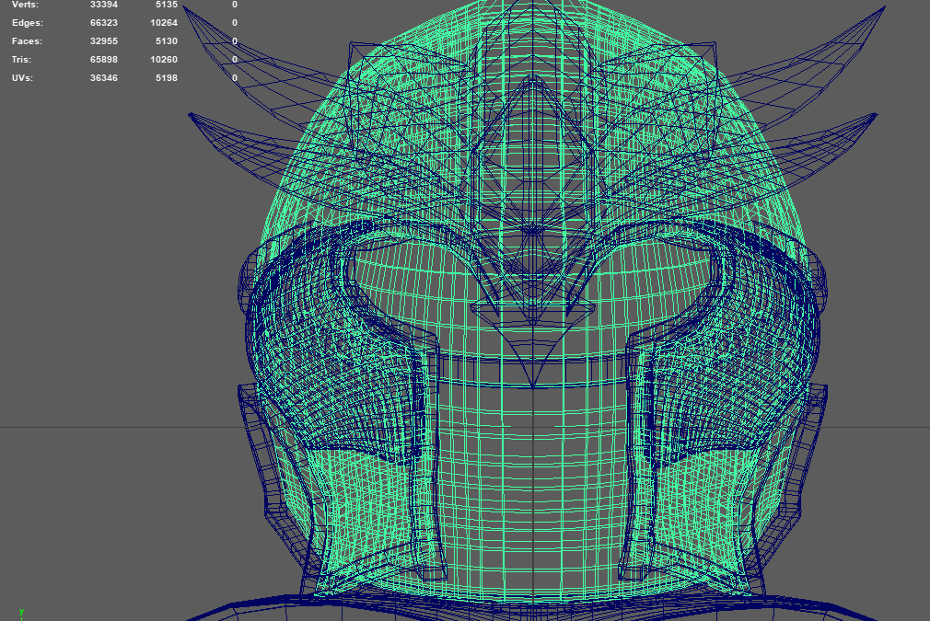Click the selected Tris count 10260
The height and width of the screenshot is (621, 930).
pos(164,60)
